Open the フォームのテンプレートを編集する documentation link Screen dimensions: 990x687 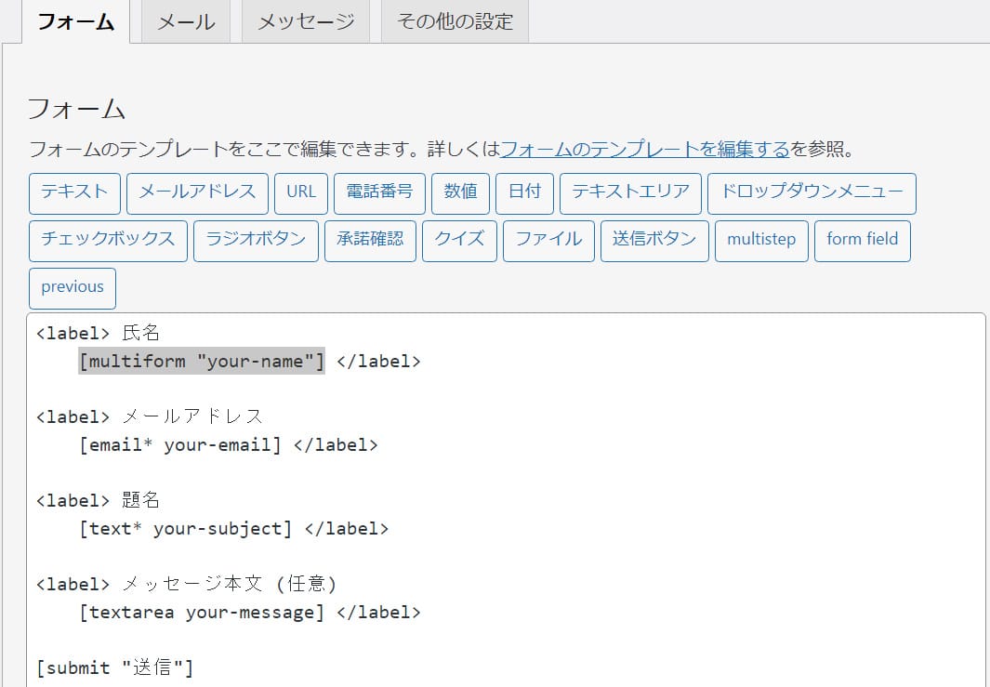pyautogui.click(x=644, y=149)
